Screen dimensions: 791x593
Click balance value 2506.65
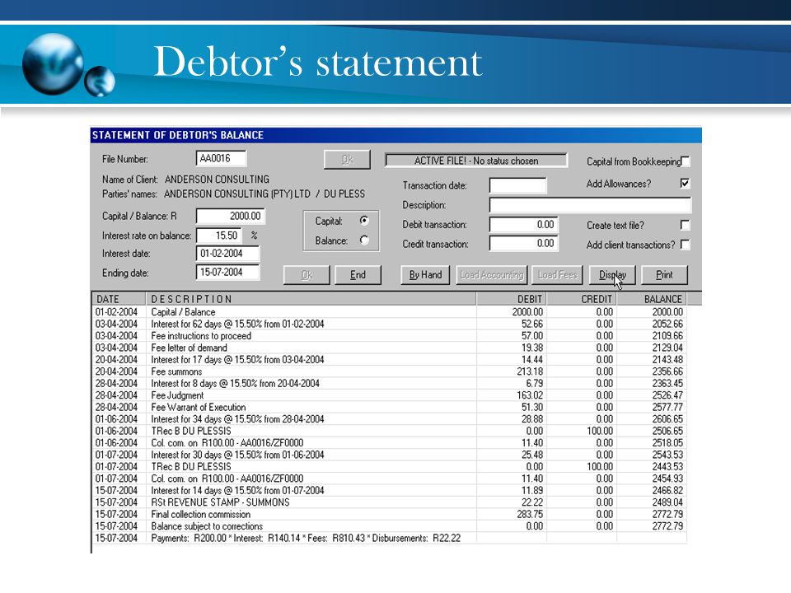click(667, 431)
